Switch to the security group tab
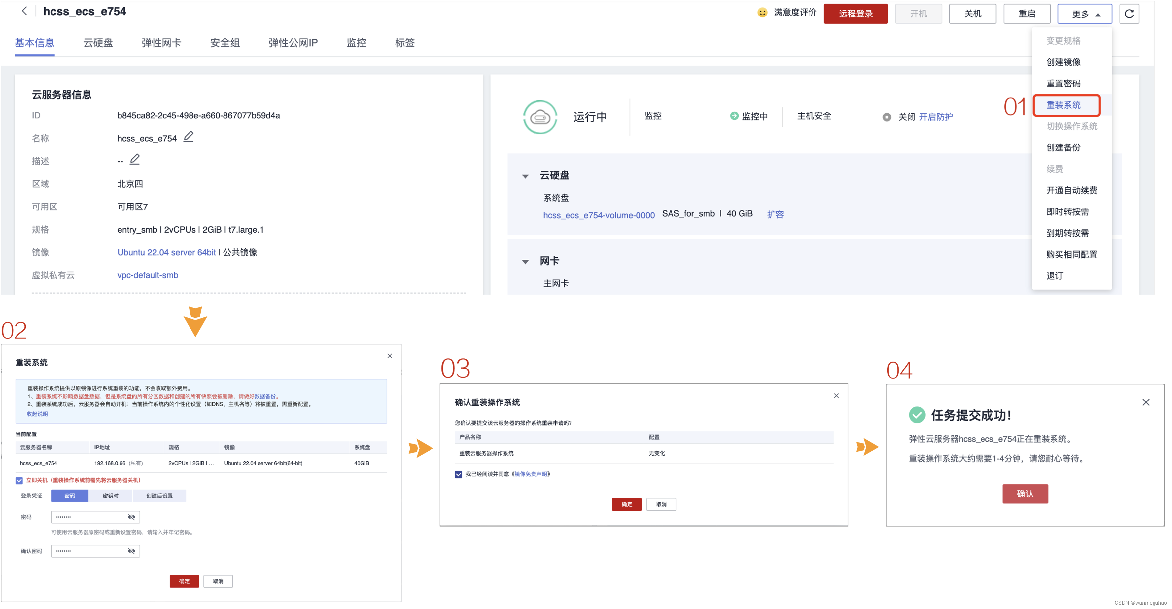 (225, 43)
